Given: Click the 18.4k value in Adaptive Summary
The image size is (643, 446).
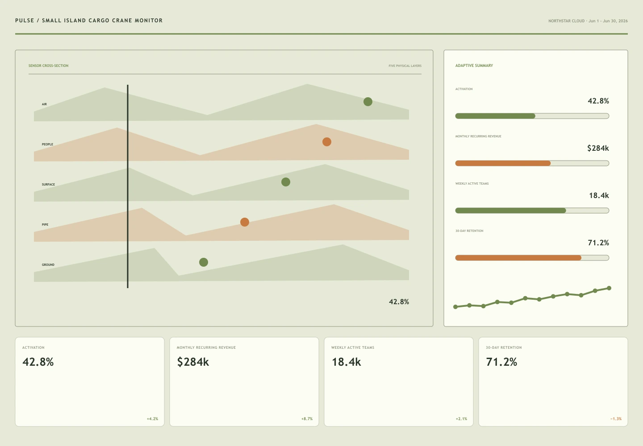Looking at the screenshot, I should pyautogui.click(x=599, y=195).
